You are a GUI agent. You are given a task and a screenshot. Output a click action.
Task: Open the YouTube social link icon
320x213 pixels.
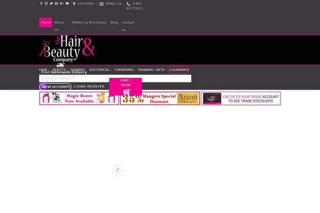click(x=67, y=3)
